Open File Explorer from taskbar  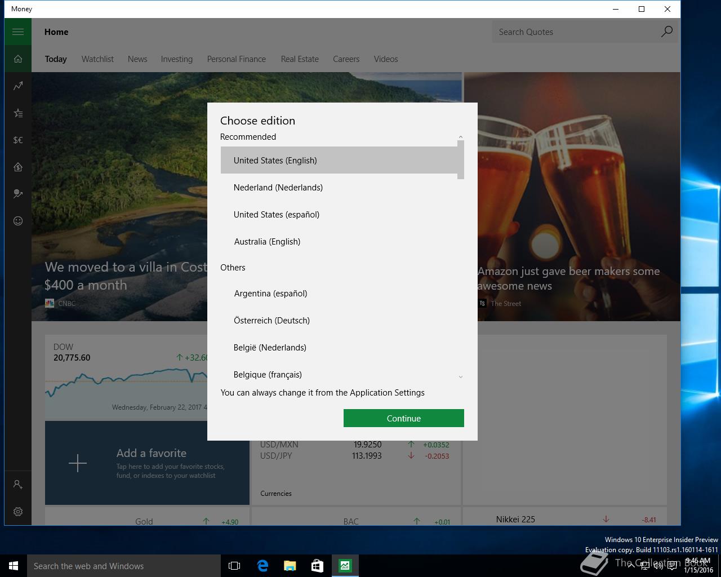290,566
